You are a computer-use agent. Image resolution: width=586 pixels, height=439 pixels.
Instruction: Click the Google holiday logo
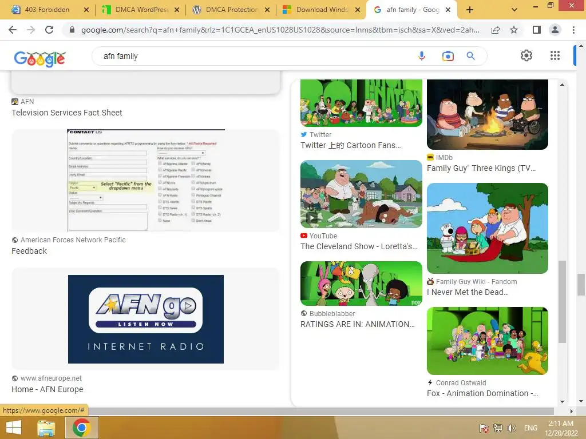pyautogui.click(x=39, y=59)
